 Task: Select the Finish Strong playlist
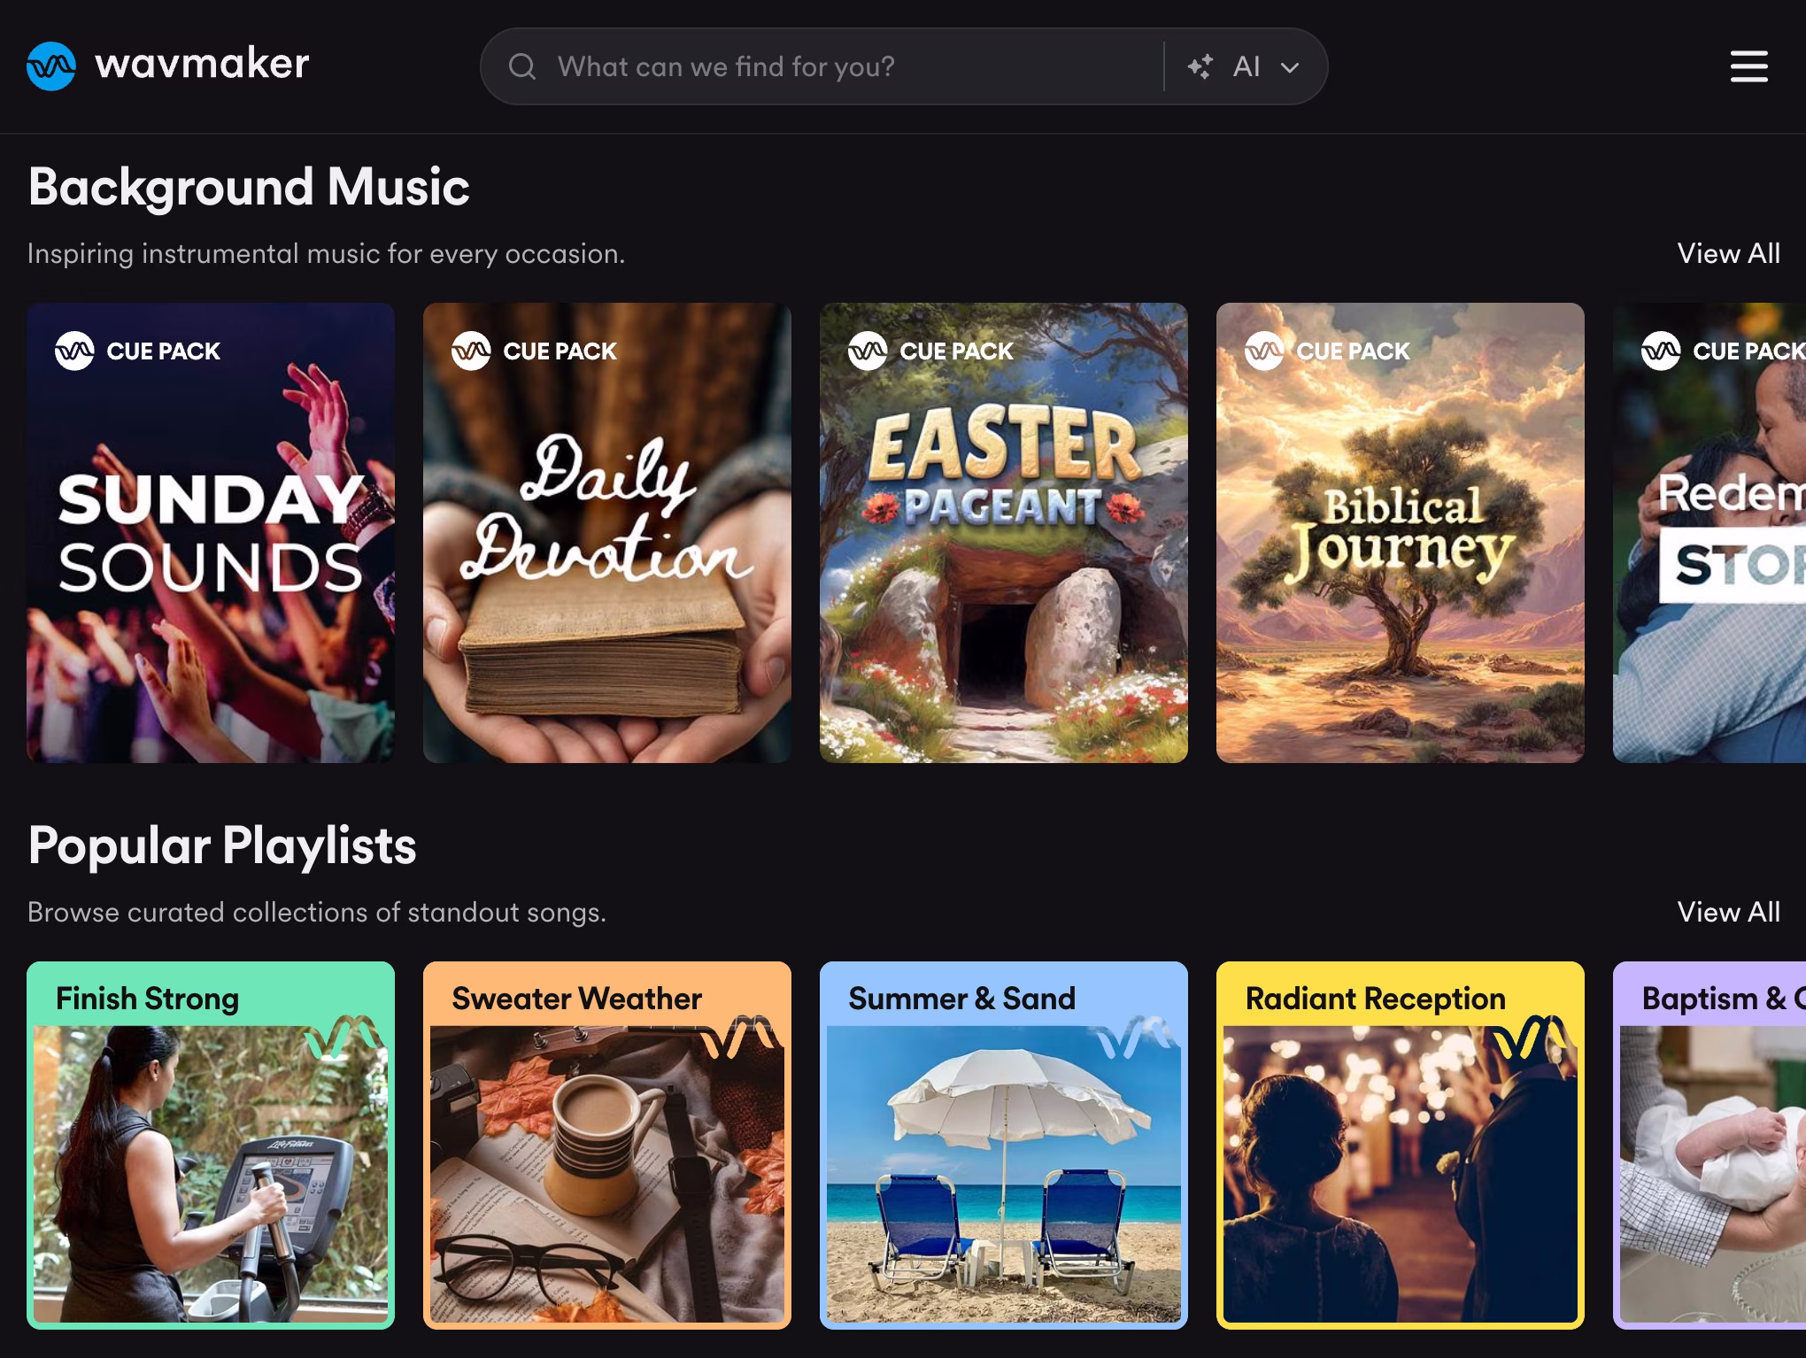211,1151
